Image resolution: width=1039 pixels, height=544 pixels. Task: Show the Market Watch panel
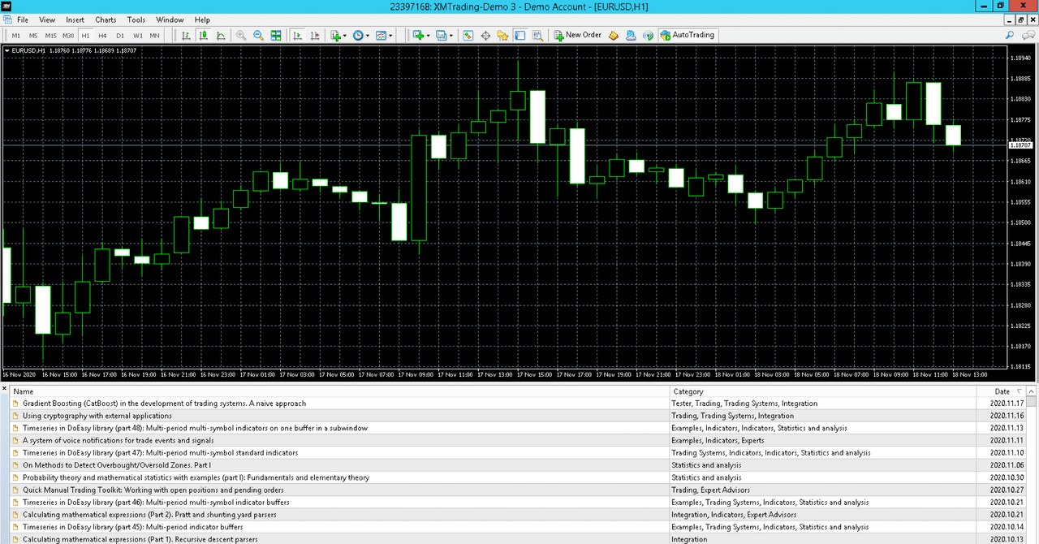[x=468, y=35]
